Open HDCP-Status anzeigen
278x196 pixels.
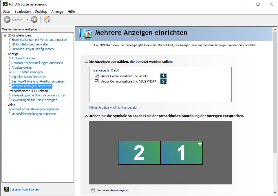[27, 72]
